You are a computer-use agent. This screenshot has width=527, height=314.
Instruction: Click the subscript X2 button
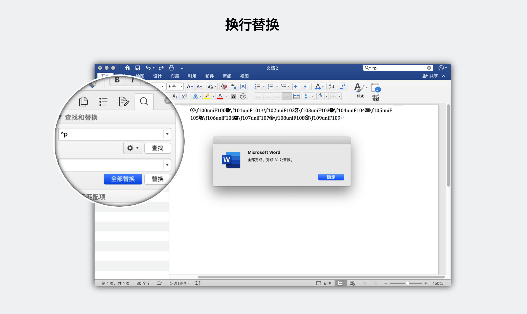[175, 96]
